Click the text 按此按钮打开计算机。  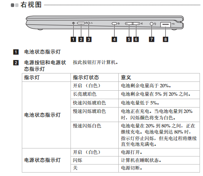[95, 62]
